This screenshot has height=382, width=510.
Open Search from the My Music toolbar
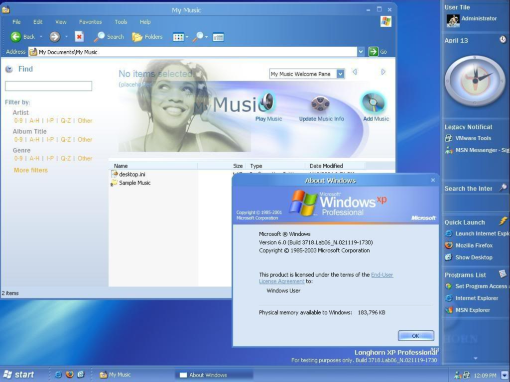pyautogui.click(x=109, y=37)
